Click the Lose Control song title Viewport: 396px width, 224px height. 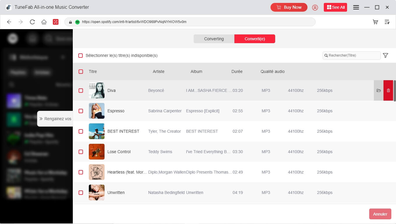click(119, 152)
